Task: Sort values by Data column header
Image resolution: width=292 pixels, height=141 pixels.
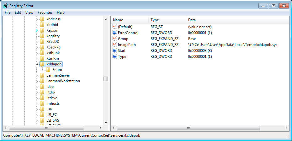Action: tap(237, 20)
